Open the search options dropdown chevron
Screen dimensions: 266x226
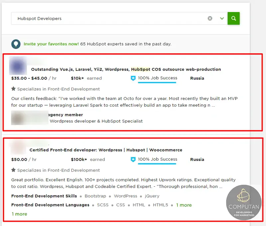tap(222, 18)
